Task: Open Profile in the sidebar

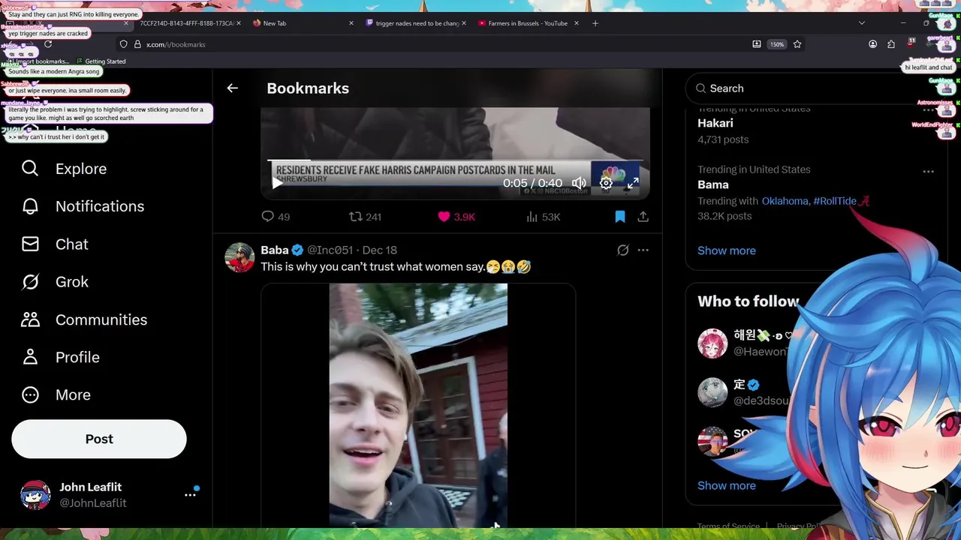Action: [60, 357]
